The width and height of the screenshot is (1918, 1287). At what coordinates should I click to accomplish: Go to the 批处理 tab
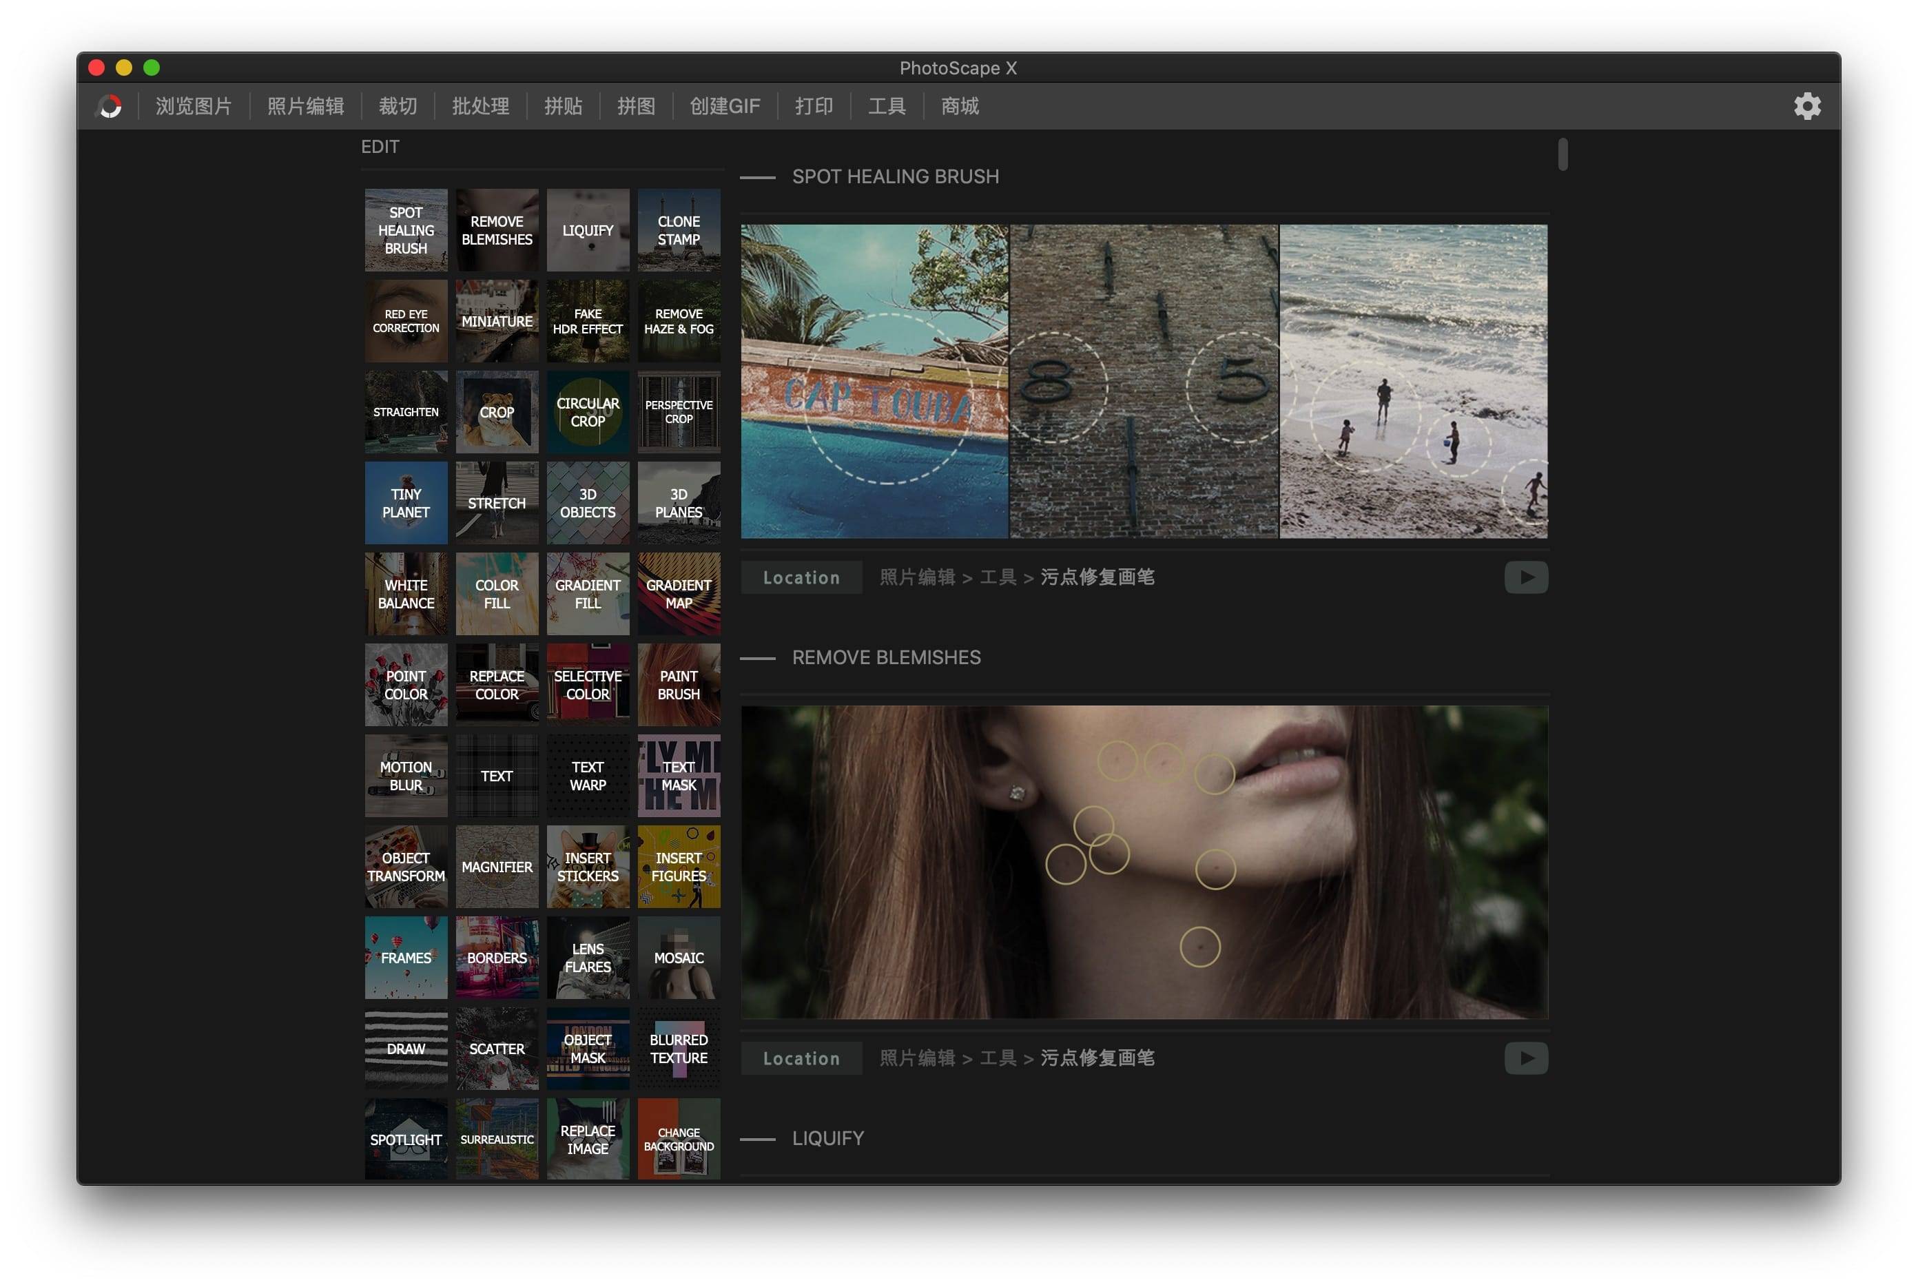[480, 106]
